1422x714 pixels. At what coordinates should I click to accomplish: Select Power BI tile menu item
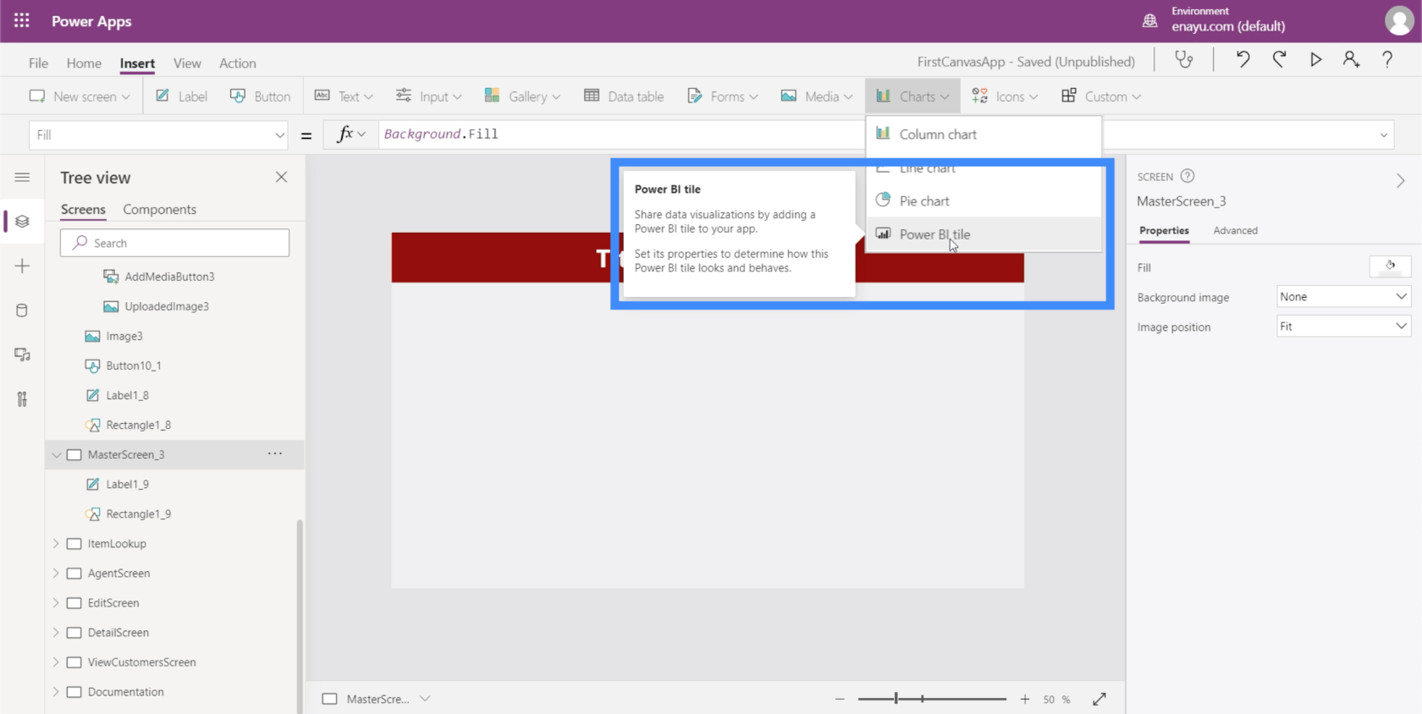coord(984,234)
